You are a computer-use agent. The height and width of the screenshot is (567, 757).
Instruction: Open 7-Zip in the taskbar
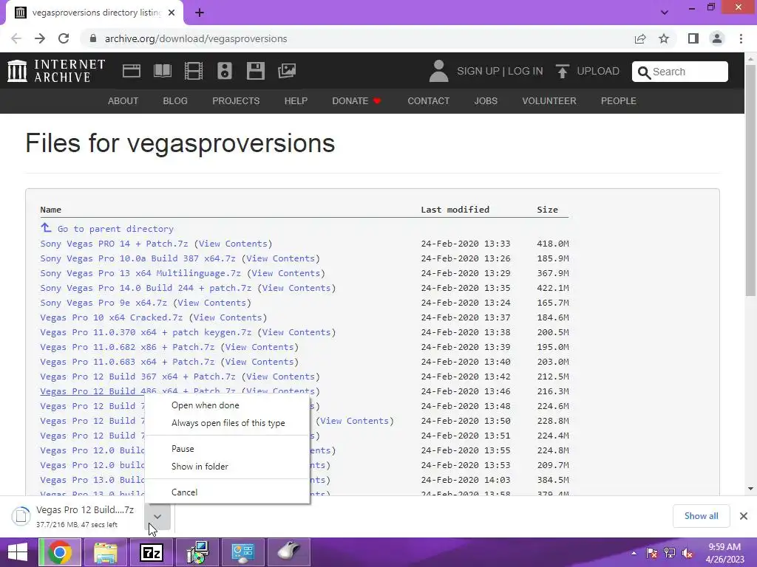151,552
